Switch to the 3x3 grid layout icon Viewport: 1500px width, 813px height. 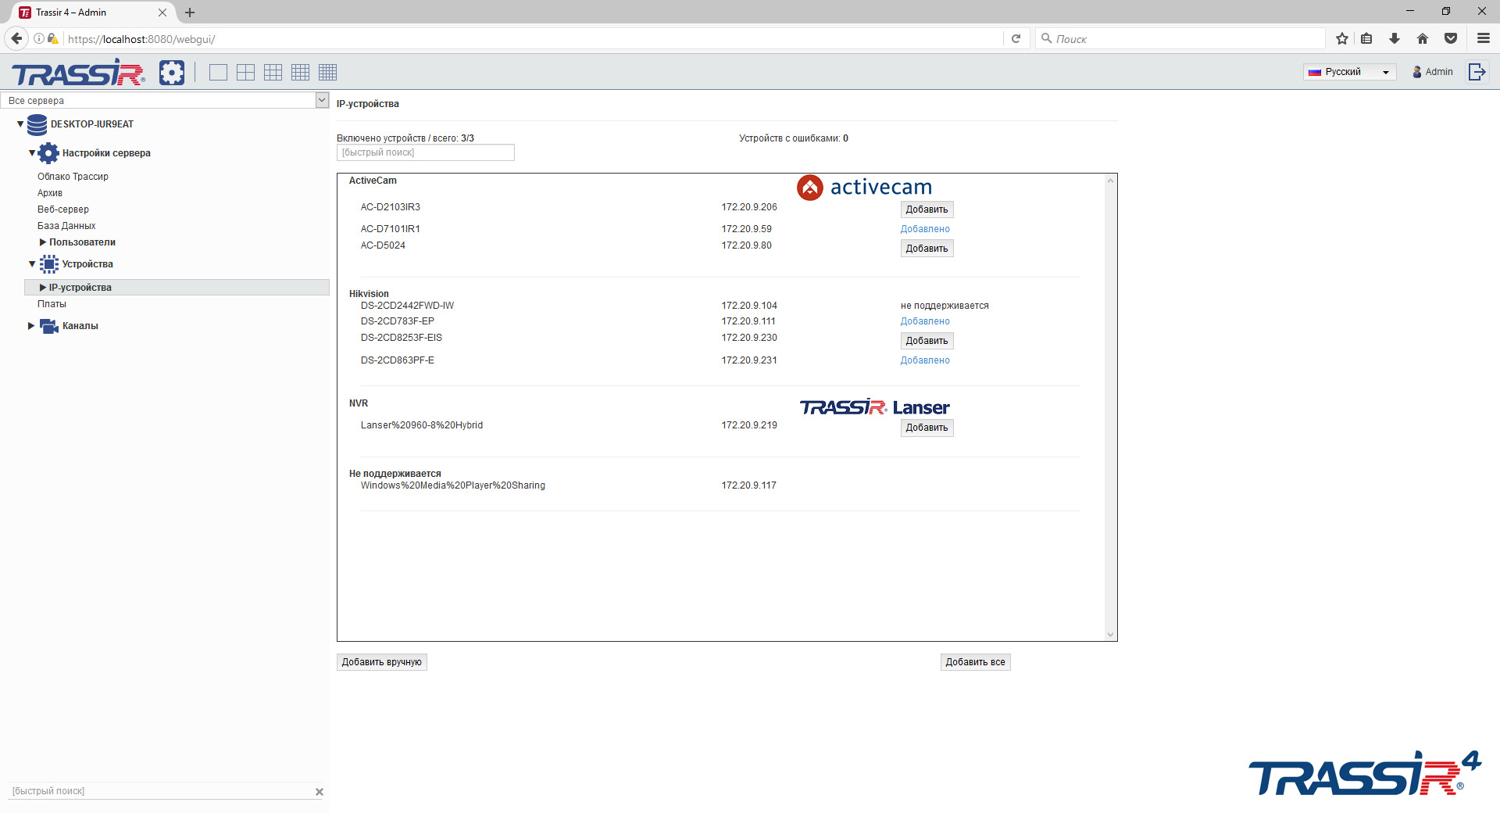(273, 72)
